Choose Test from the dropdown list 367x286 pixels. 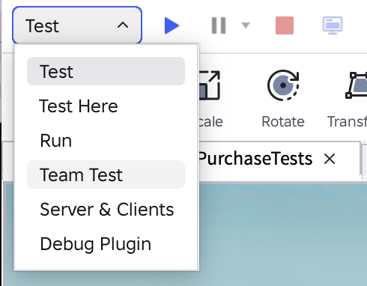(106, 71)
